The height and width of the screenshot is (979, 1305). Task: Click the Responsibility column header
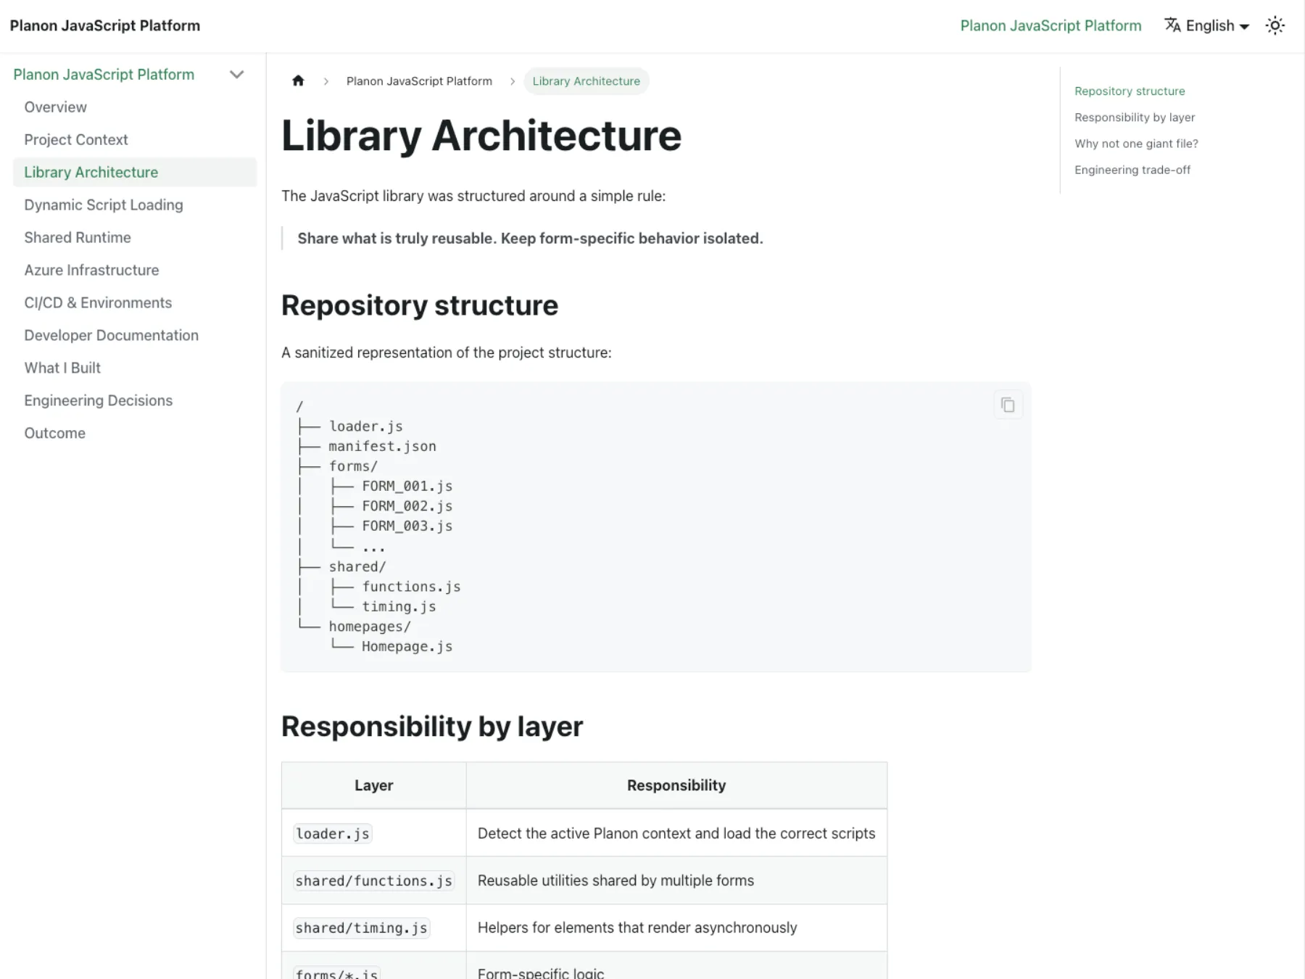pos(676,785)
